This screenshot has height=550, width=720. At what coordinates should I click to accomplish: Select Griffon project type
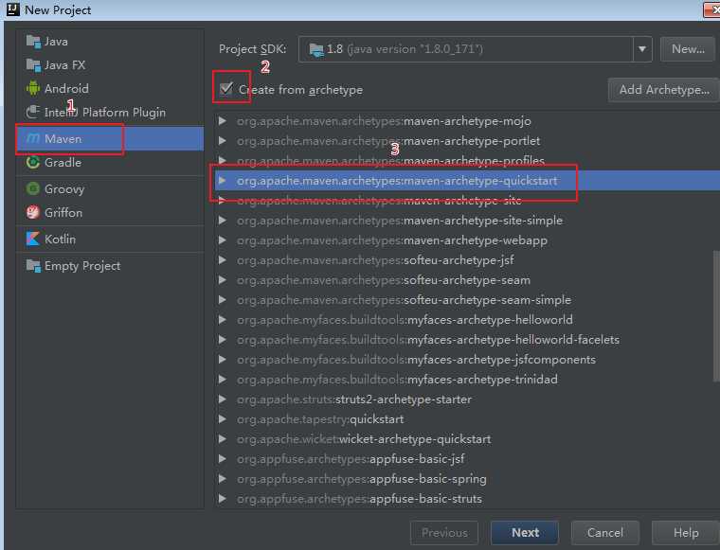click(110, 212)
